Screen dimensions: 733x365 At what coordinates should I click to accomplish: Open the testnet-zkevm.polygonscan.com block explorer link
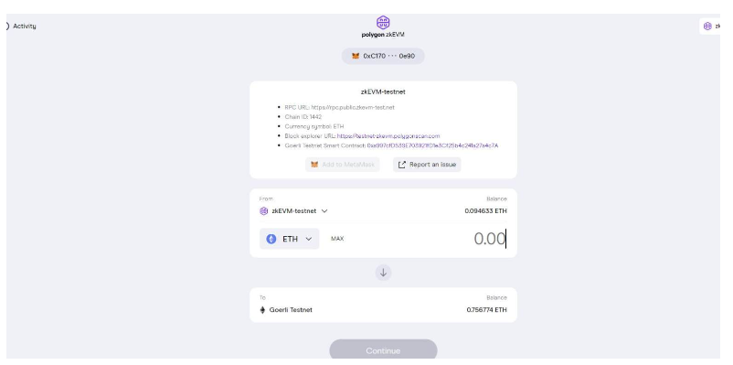pyautogui.click(x=388, y=136)
